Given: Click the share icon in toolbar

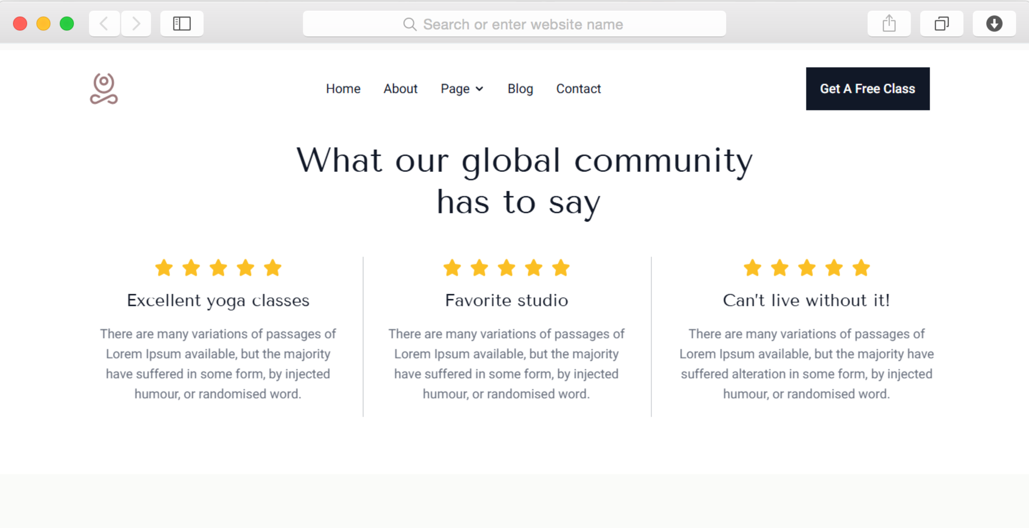Looking at the screenshot, I should (x=889, y=24).
